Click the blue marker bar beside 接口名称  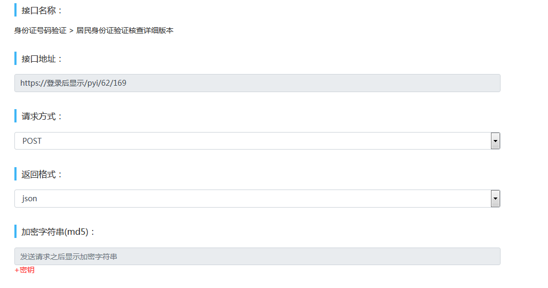click(15, 10)
